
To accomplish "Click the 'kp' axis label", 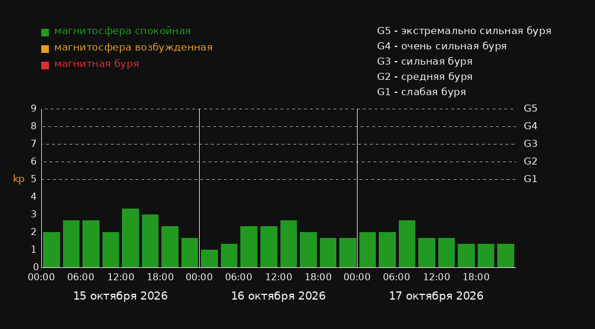I will point(19,179).
